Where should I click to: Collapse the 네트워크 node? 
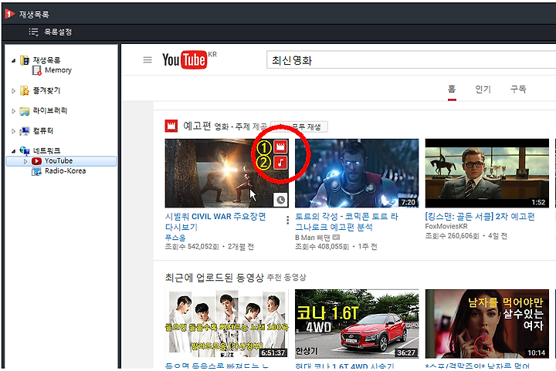(13, 151)
